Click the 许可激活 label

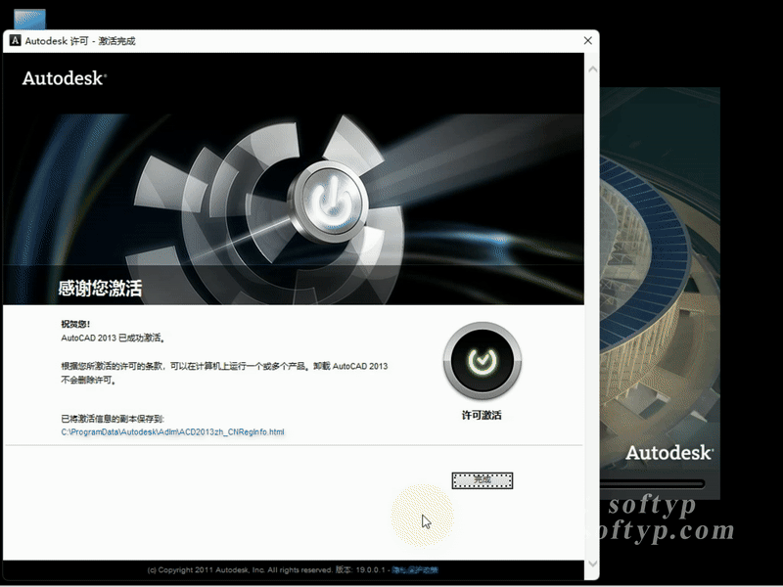(482, 415)
